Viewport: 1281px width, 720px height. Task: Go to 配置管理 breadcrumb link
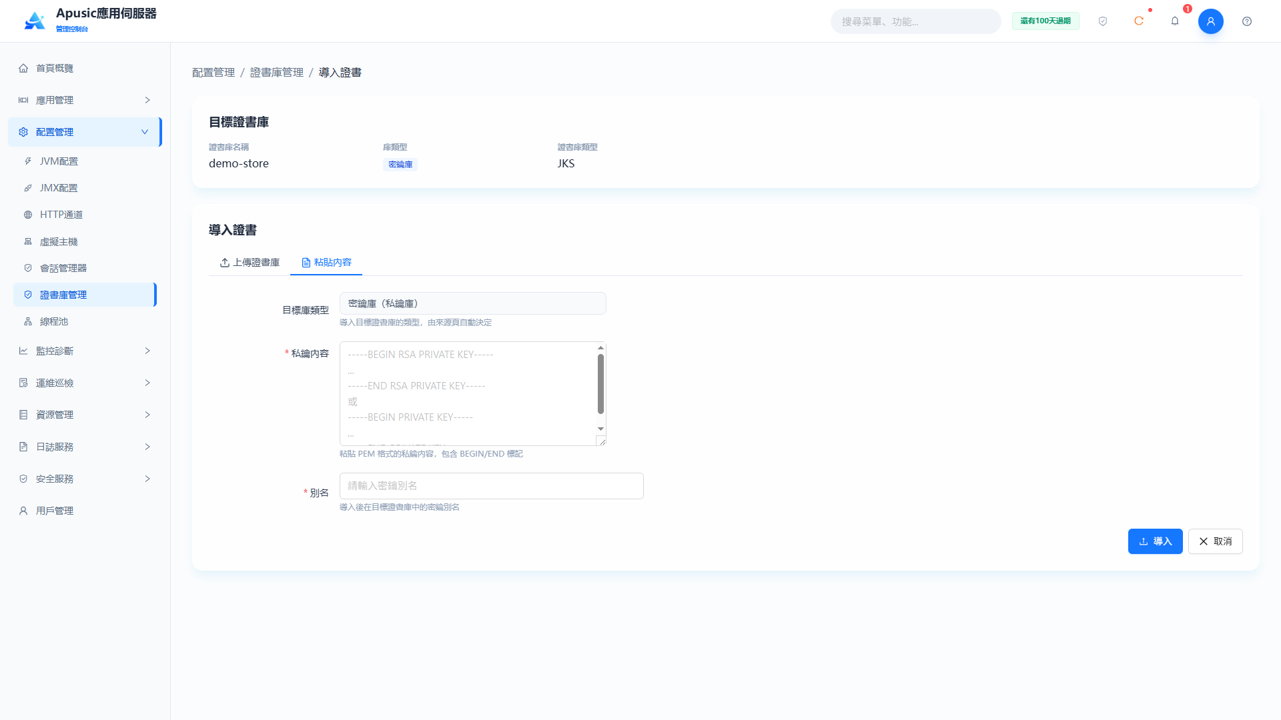point(213,73)
